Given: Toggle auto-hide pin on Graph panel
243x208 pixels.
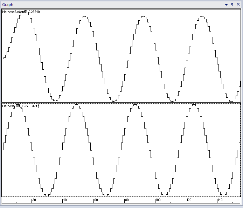Looking at the screenshot, I should coord(232,5).
